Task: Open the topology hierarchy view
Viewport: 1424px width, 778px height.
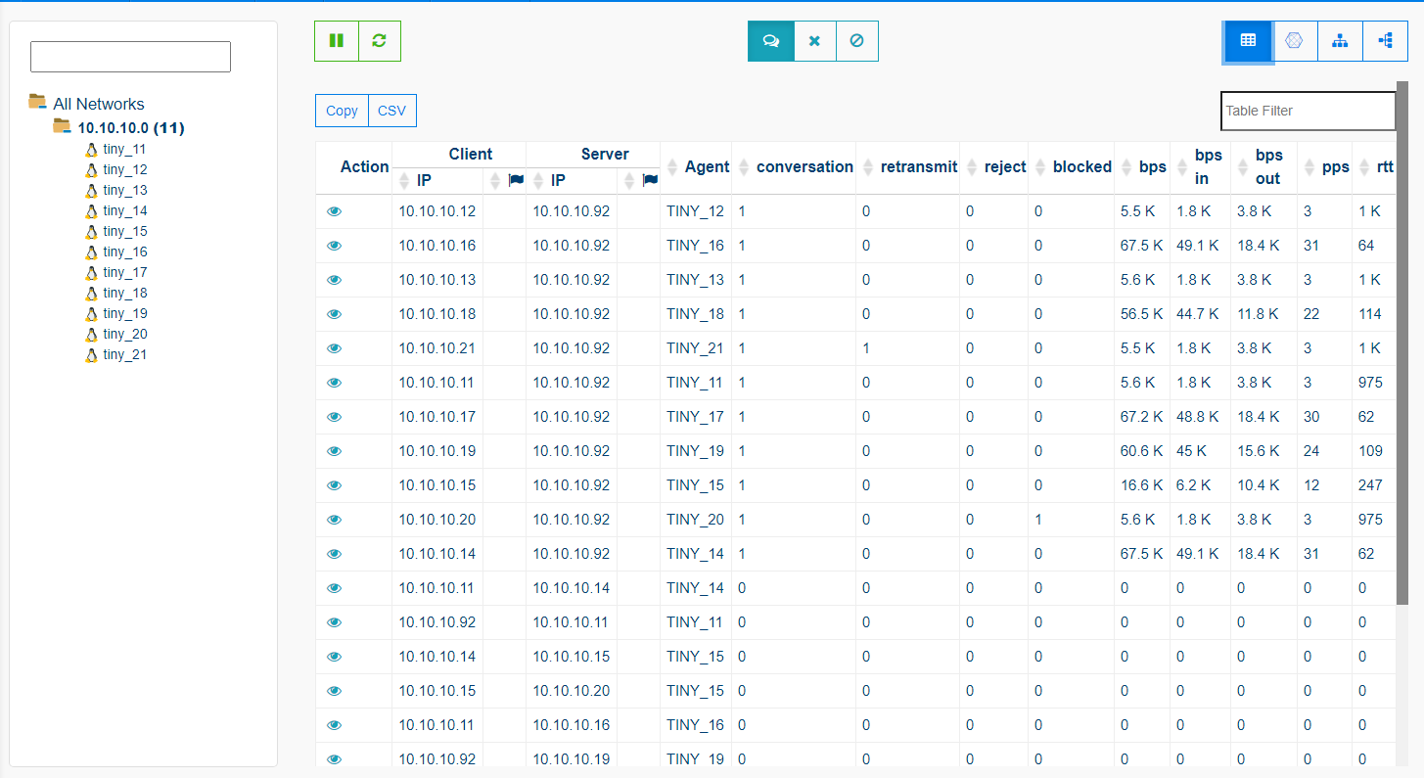Action: (1340, 41)
